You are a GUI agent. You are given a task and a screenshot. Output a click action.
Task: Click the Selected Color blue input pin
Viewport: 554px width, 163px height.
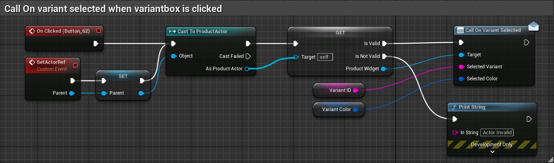pyautogui.click(x=461, y=79)
